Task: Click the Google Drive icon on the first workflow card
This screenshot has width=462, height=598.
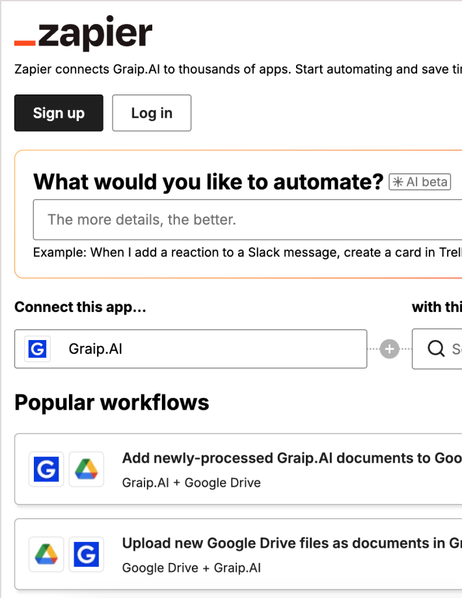Action: pyautogui.click(x=87, y=469)
